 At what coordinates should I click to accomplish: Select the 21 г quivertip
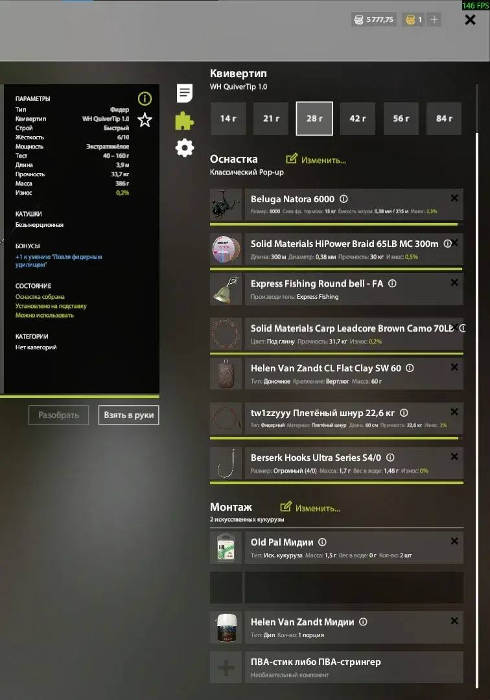(271, 119)
